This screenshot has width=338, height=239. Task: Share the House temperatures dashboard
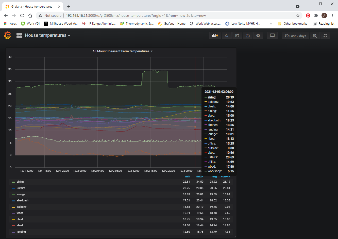coord(237,36)
